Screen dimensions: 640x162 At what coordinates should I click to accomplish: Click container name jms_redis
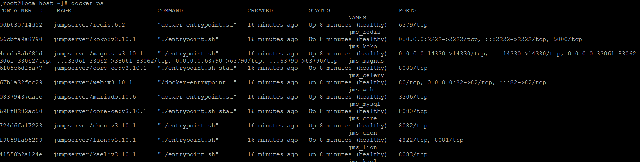click(364, 32)
